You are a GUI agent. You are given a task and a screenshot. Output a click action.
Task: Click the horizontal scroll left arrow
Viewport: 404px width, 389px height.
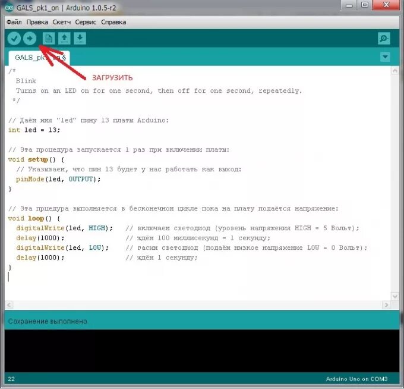[x=9, y=305]
